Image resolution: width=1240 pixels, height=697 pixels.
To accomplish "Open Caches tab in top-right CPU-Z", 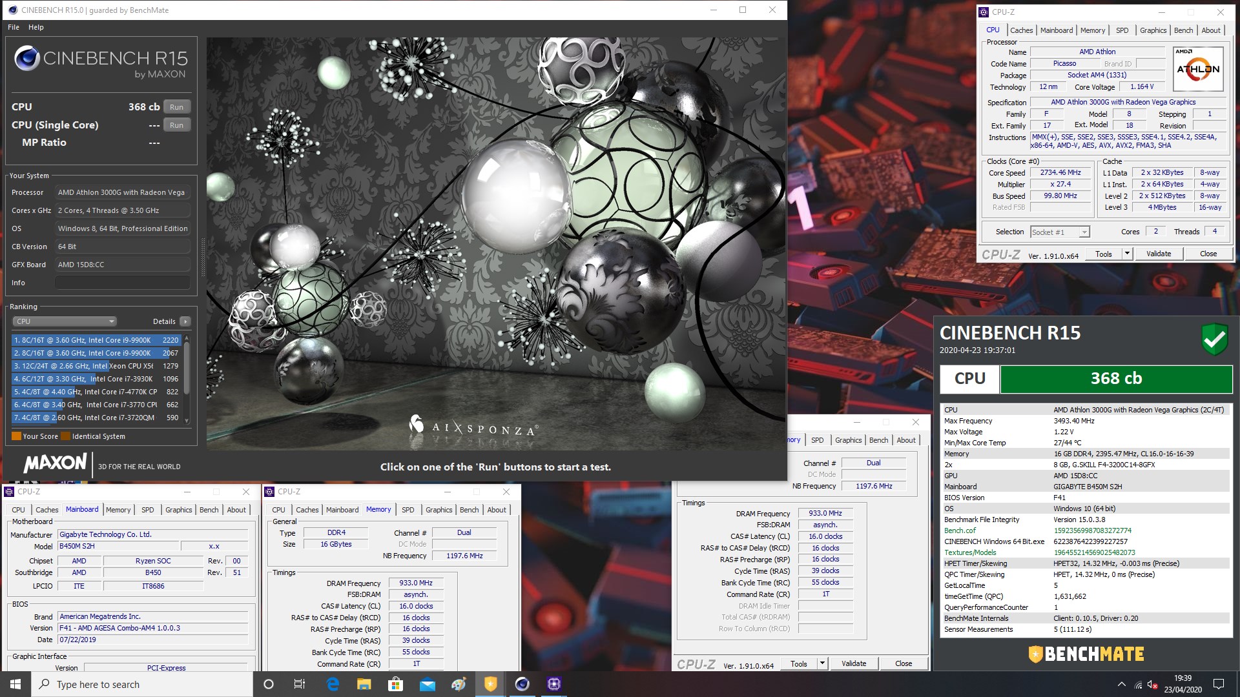I will click(x=1021, y=30).
